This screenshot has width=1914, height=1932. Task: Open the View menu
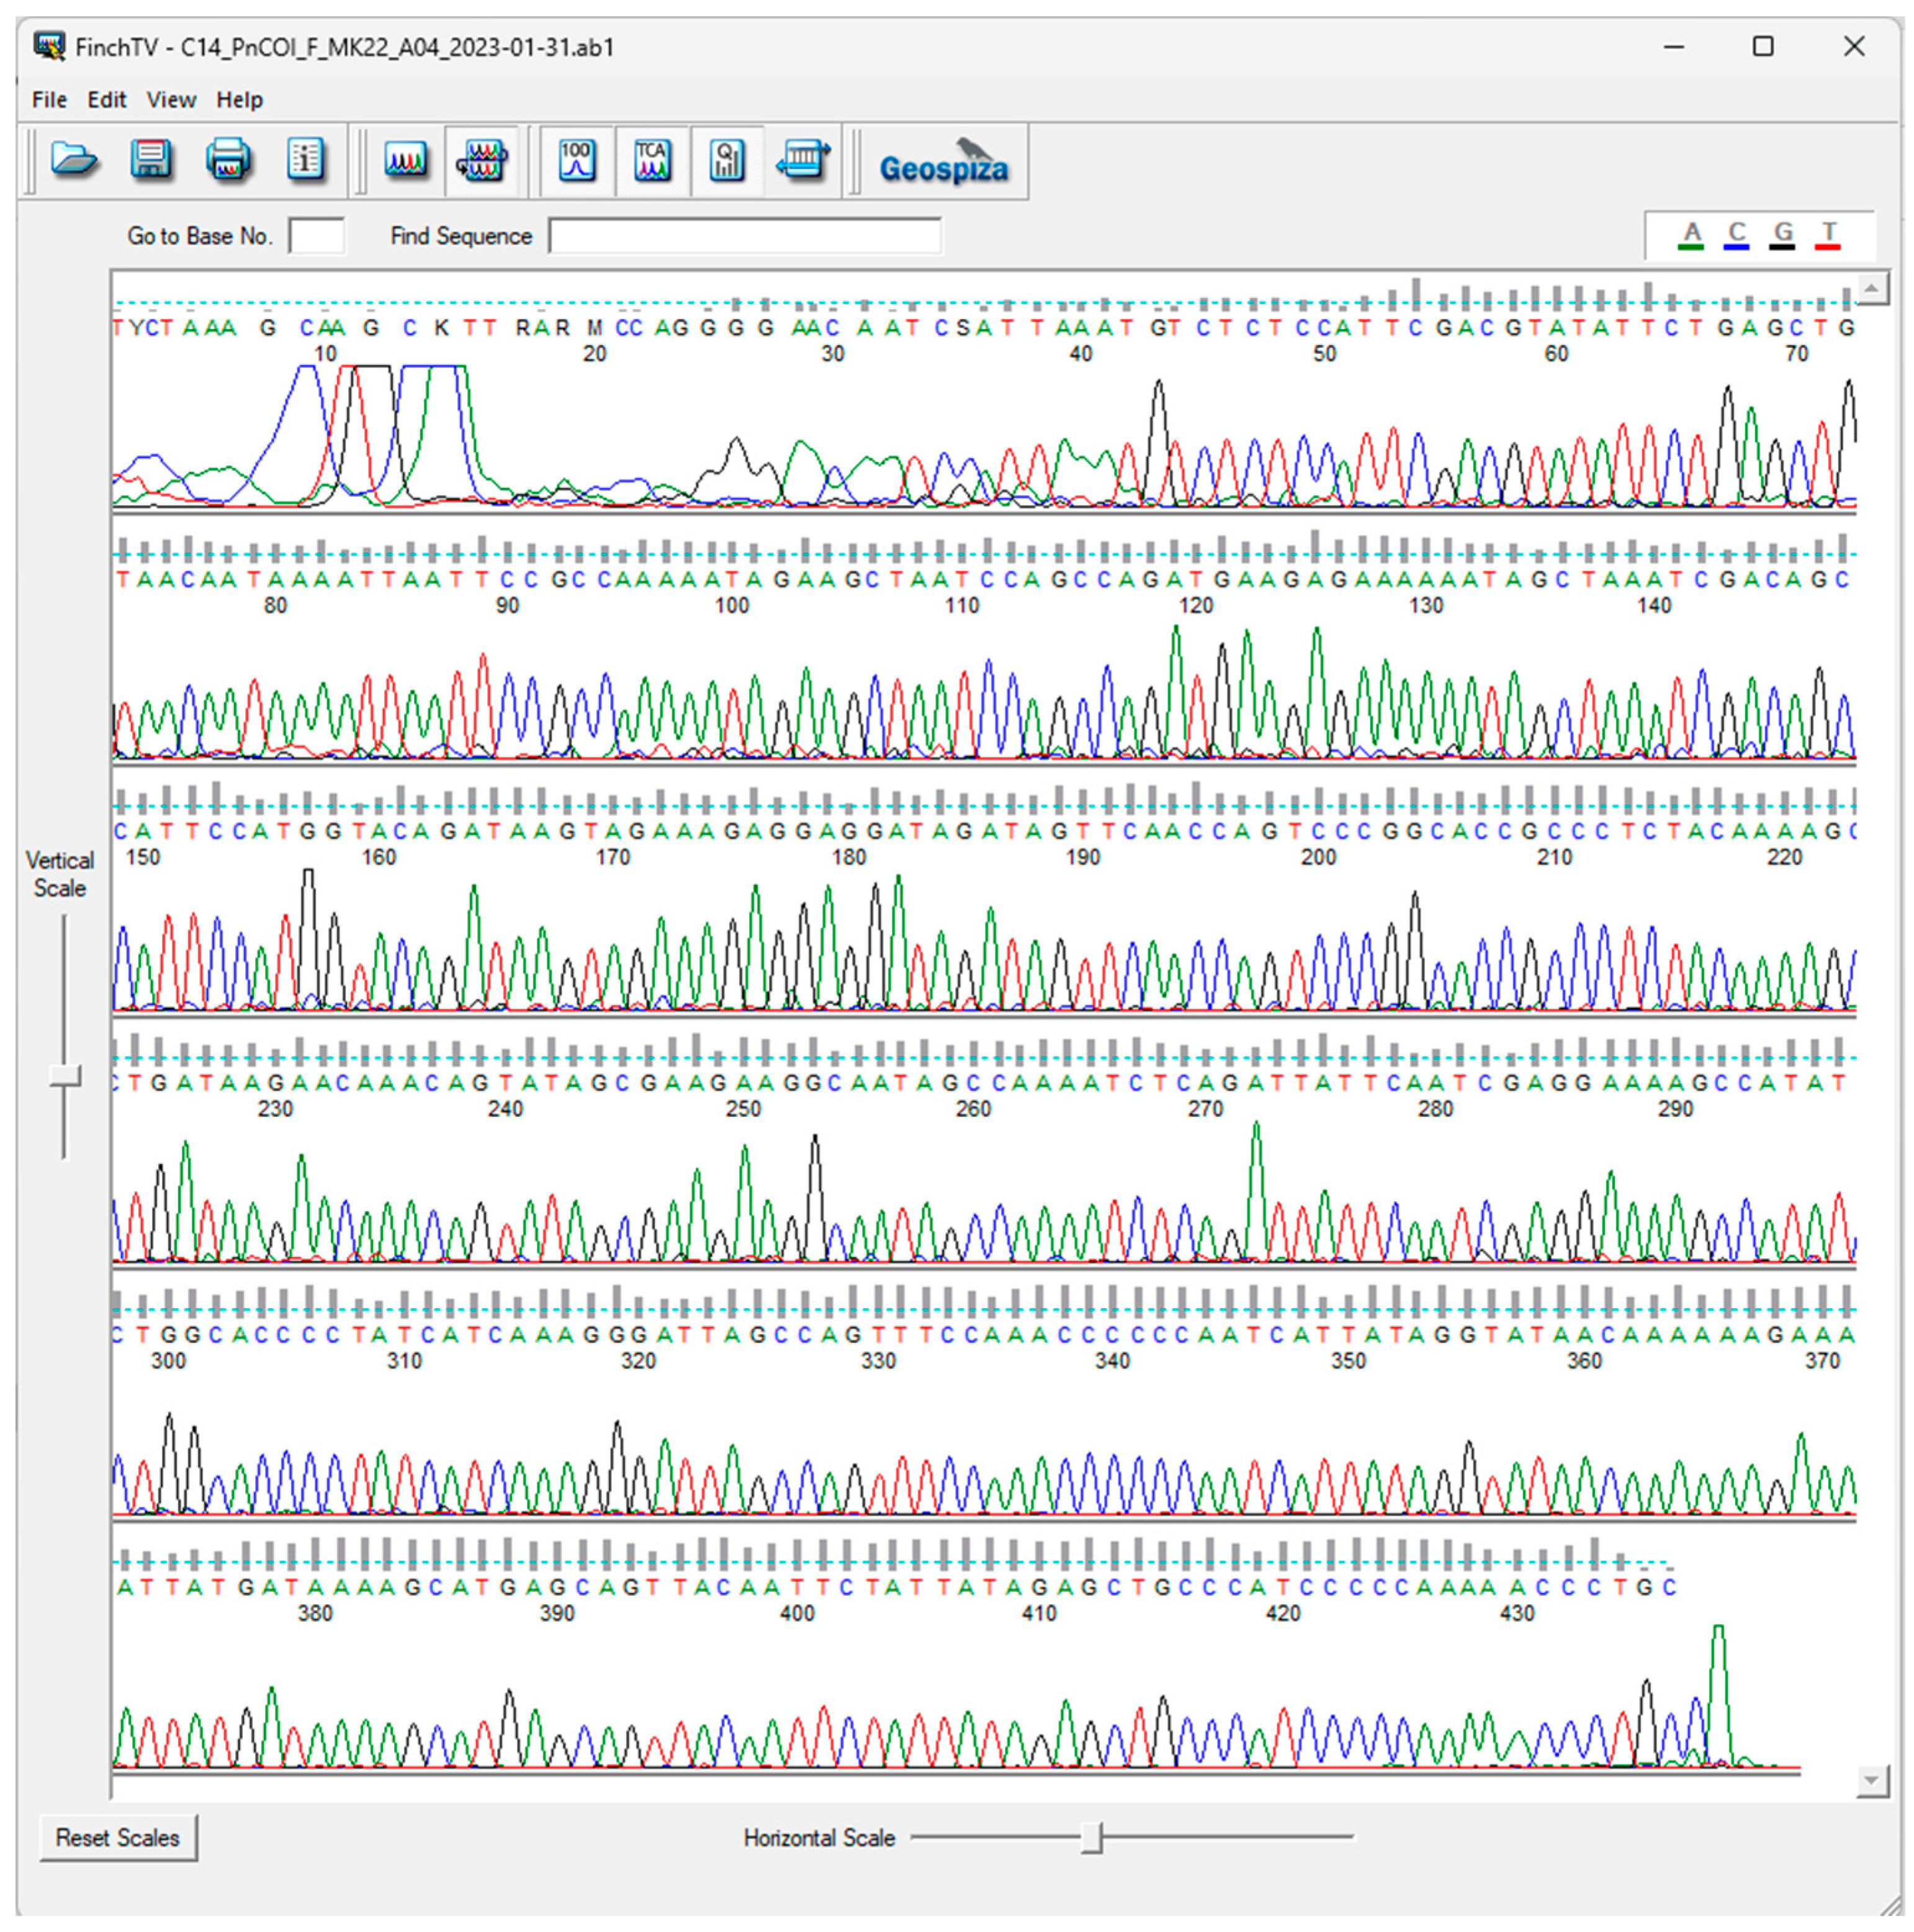coord(171,100)
